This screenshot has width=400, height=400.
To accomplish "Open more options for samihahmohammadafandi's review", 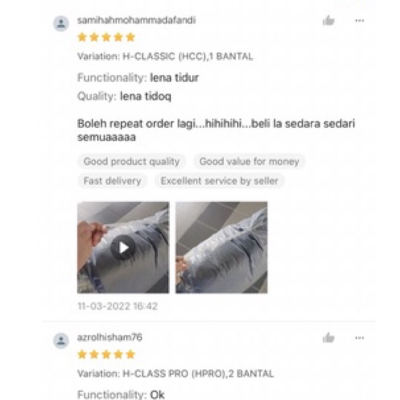I will point(359,21).
